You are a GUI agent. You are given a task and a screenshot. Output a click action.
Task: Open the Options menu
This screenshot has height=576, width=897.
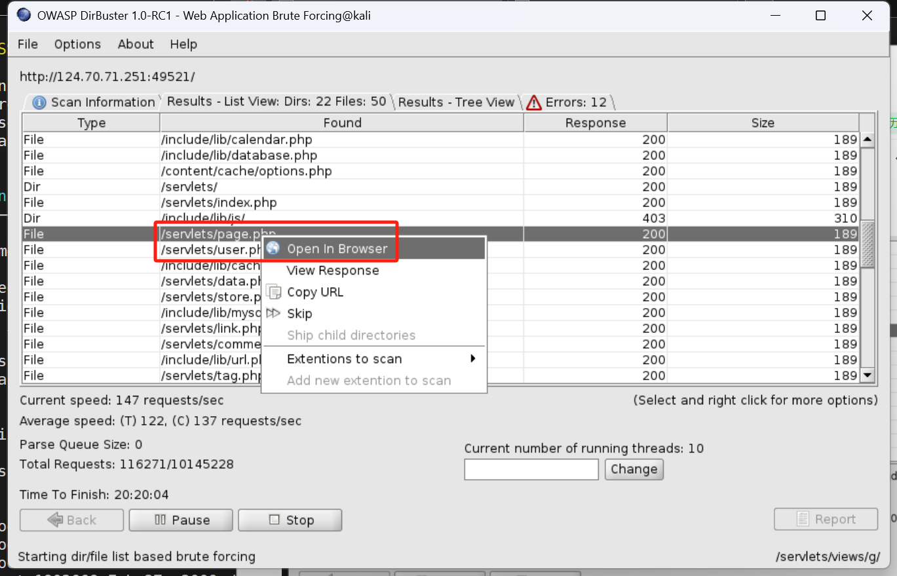(77, 44)
